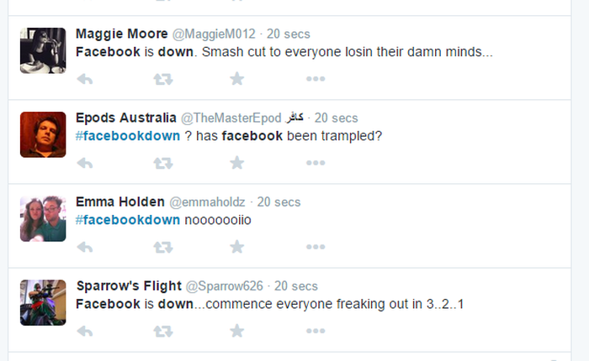Star Emma Holden's tweet as favorite
The height and width of the screenshot is (361, 589).
point(237,247)
